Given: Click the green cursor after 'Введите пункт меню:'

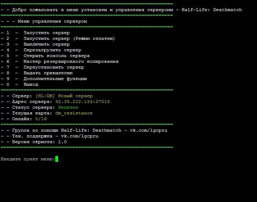Looking at the screenshot, I should point(57,159).
